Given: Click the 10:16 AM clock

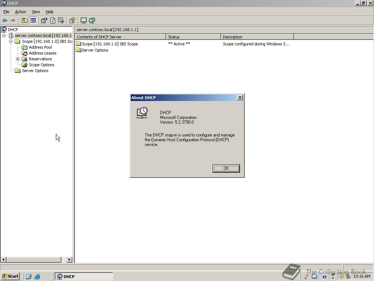Looking at the screenshot, I should click(x=362, y=277).
